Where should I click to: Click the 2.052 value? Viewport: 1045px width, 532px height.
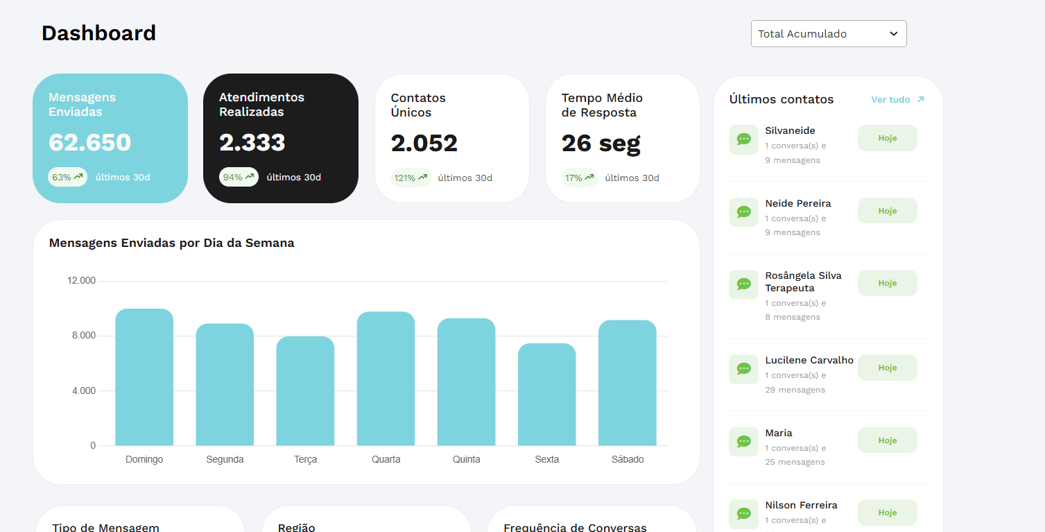(424, 143)
